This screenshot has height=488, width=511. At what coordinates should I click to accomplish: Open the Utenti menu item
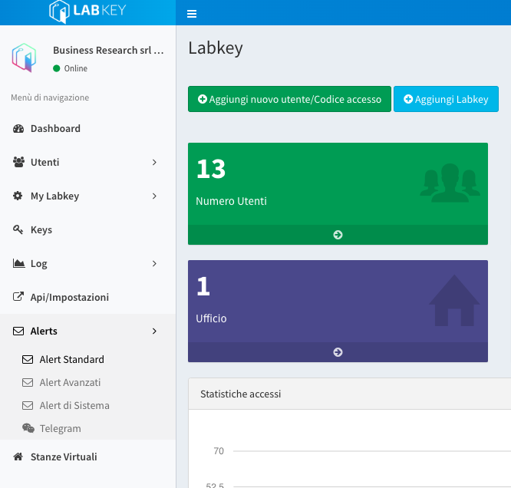pos(88,162)
